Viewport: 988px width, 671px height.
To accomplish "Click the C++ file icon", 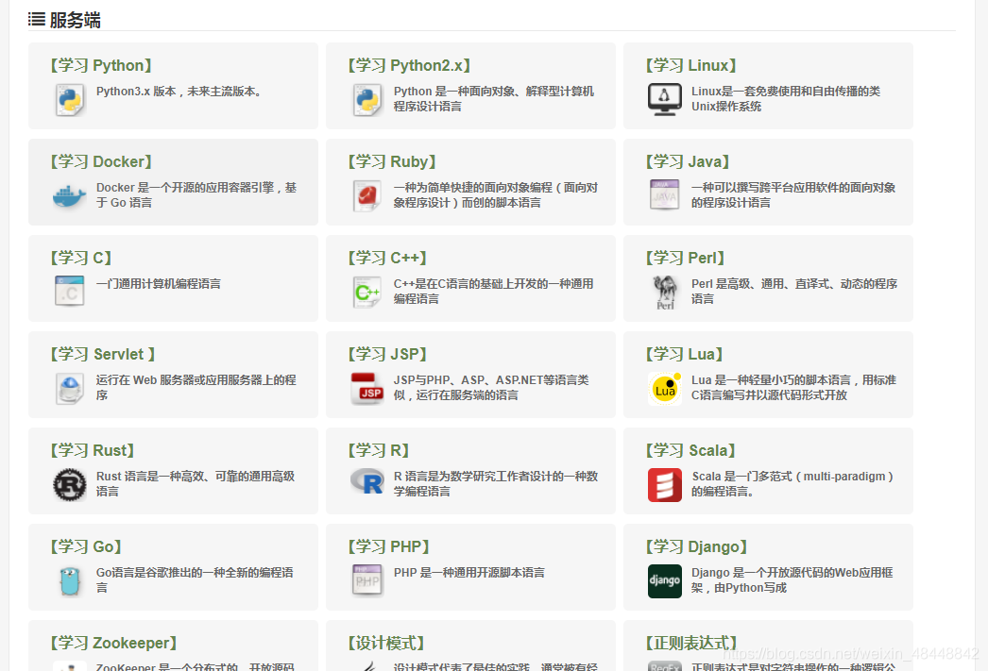I will [366, 292].
